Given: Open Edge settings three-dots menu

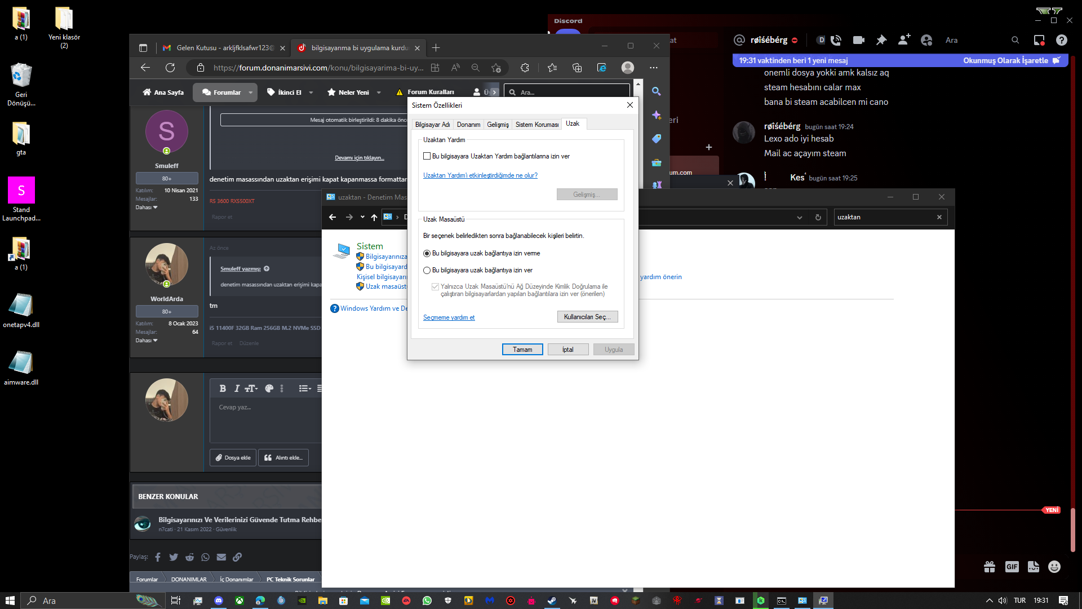Looking at the screenshot, I should coord(653,68).
